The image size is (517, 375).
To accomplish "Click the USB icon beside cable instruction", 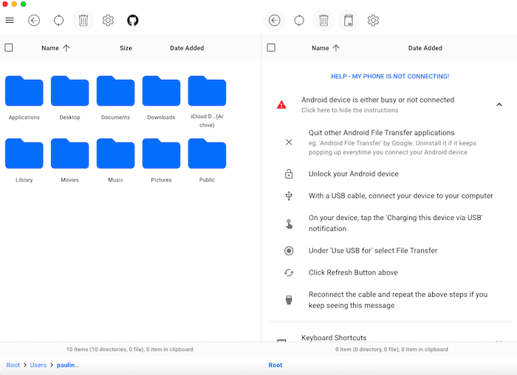I will 289,196.
